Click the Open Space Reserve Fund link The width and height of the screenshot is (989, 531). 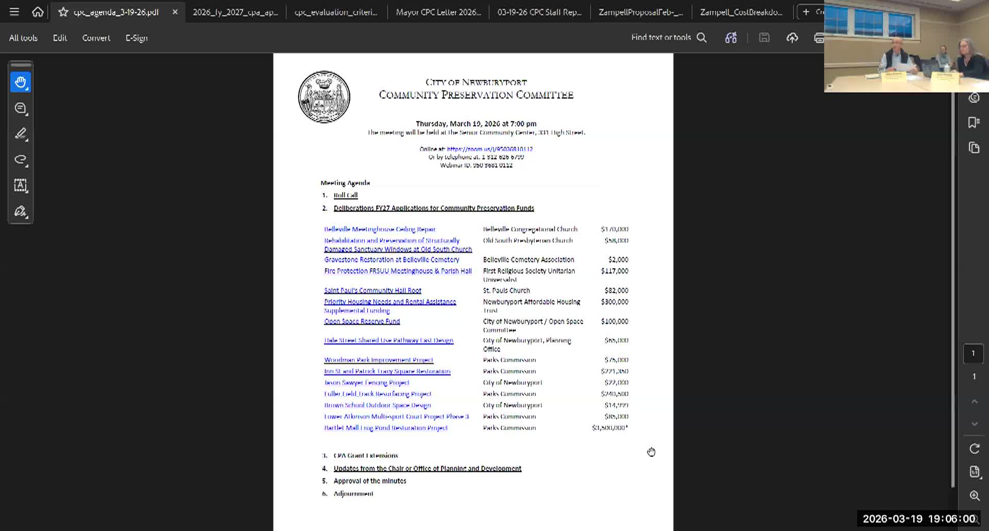[x=362, y=321]
